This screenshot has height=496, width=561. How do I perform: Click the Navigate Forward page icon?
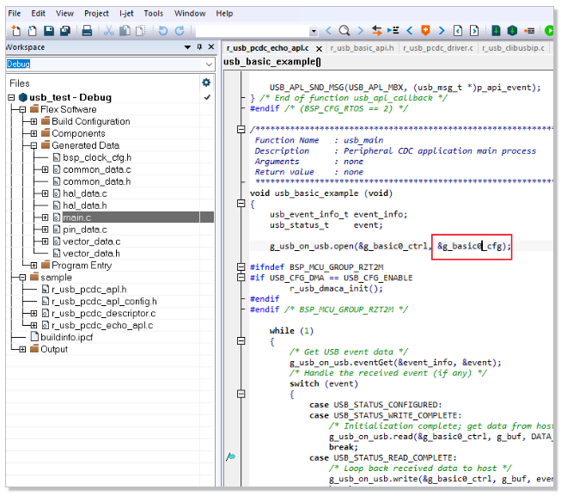(x=474, y=31)
